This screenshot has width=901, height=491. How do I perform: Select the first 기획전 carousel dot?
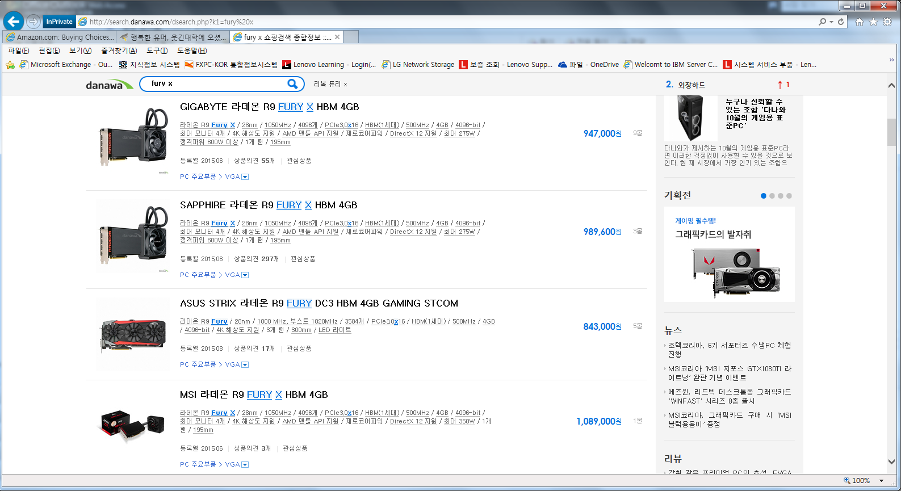tap(764, 196)
